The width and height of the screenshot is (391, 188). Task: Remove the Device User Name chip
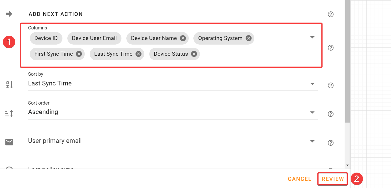tap(183, 38)
